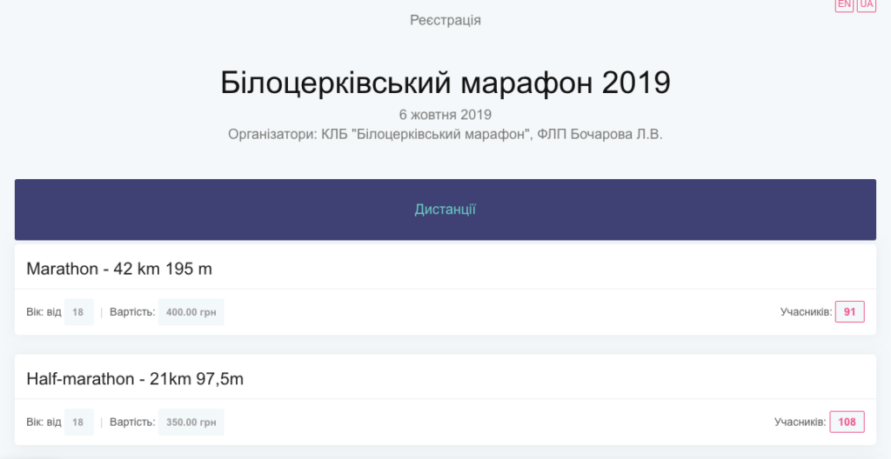Click the 400.00 грн price badge
This screenshot has height=459, width=891.
coord(191,311)
